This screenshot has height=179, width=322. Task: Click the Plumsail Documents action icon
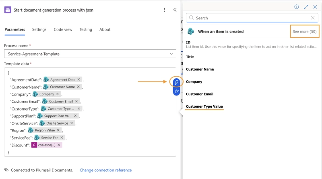pyautogui.click(x=8, y=10)
